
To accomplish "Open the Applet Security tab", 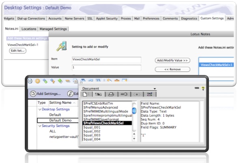I will click(107, 18).
